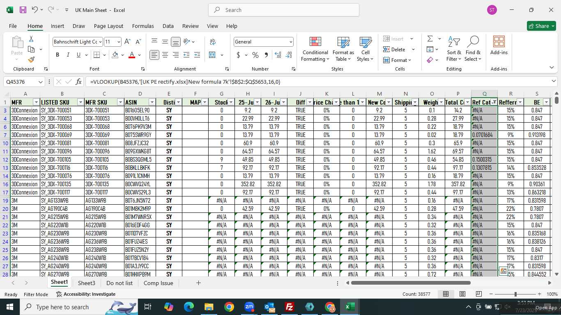The image size is (561, 315).
Task: Click the Format Painter brush icon
Action: pyautogui.click(x=31, y=59)
